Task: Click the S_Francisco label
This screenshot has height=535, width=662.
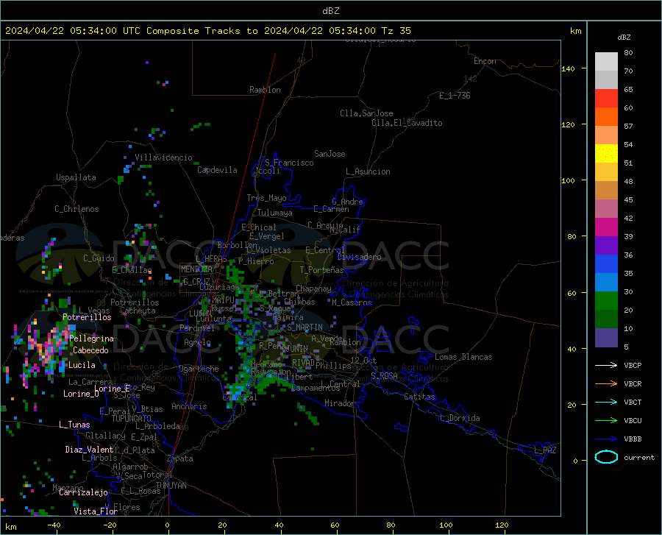Action: tap(289, 163)
